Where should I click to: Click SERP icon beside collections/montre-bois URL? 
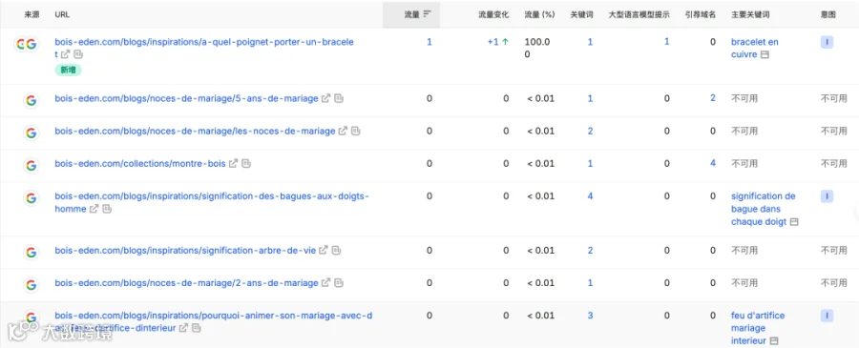pyautogui.click(x=246, y=164)
